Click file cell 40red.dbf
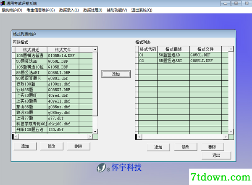Screen dimensions: 252x185 (63, 95)
